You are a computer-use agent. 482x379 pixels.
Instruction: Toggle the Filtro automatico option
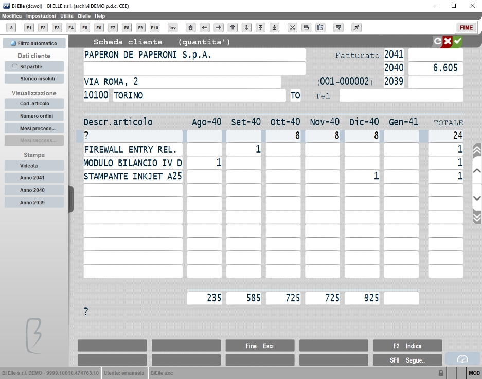(x=34, y=43)
